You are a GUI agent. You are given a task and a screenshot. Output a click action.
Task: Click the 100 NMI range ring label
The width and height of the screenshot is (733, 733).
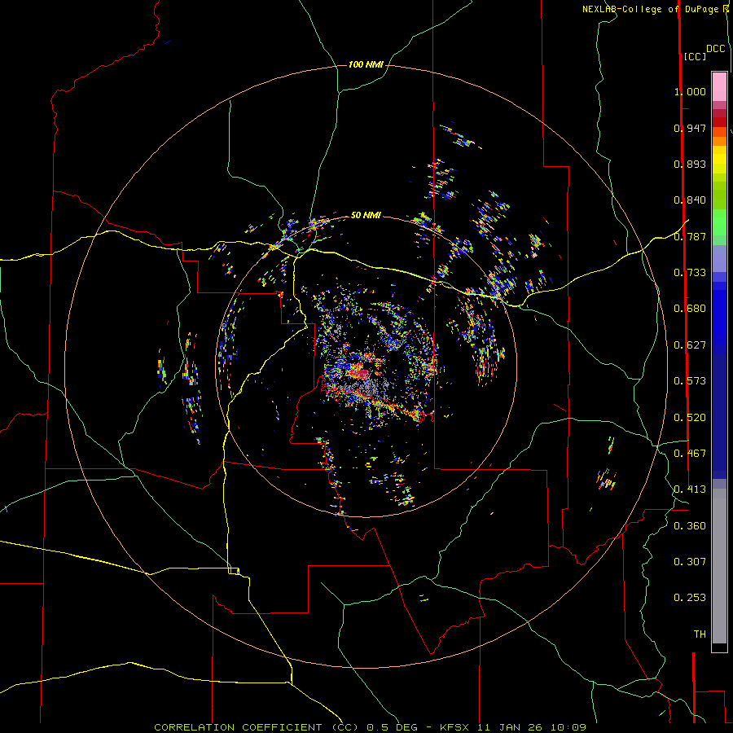(x=366, y=64)
